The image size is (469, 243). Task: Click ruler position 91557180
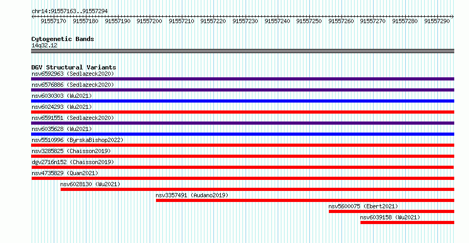[85, 21]
